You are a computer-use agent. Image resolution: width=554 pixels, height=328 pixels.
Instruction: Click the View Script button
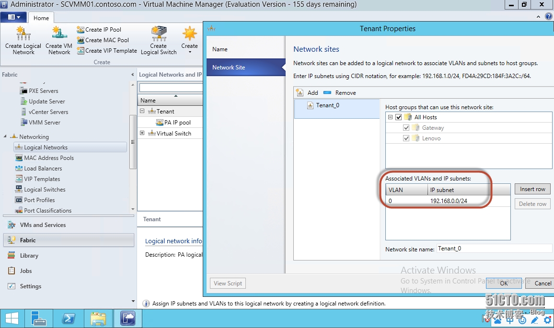point(228,283)
